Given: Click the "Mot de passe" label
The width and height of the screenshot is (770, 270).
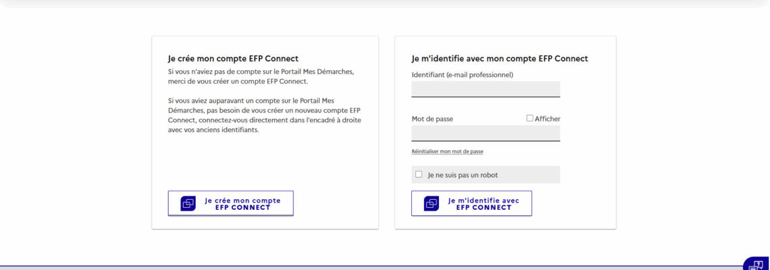Looking at the screenshot, I should coord(432,119).
